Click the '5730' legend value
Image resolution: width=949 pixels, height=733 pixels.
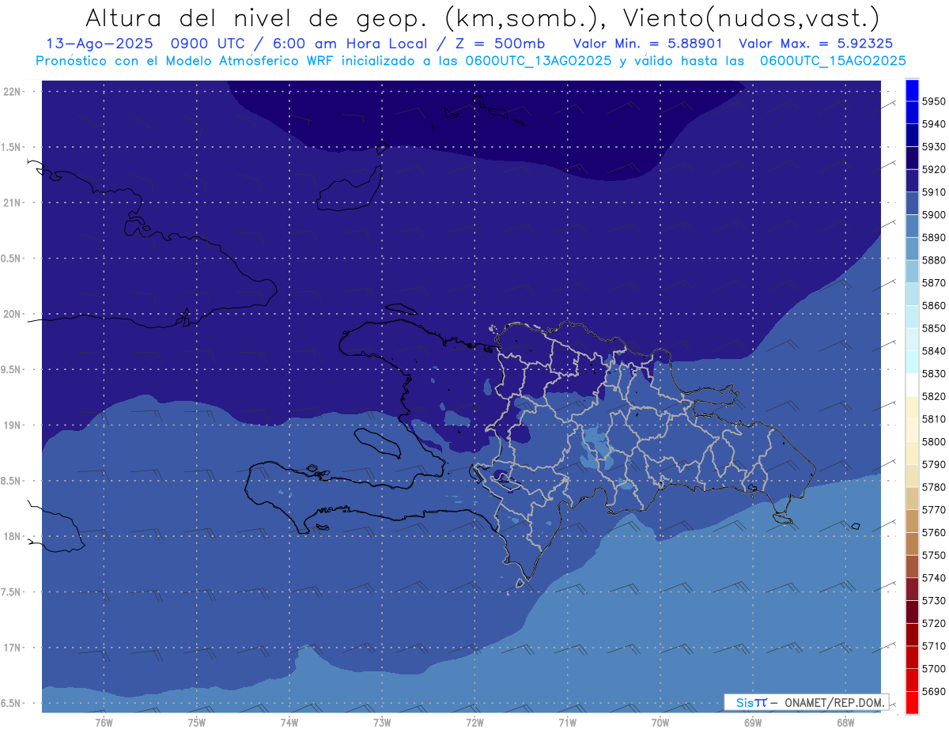tap(934, 600)
